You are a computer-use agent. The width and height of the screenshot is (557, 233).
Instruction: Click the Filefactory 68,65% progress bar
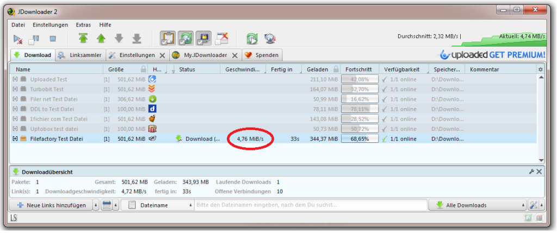pyautogui.click(x=360, y=138)
